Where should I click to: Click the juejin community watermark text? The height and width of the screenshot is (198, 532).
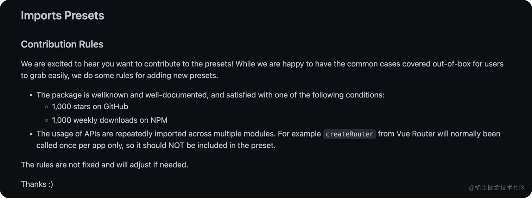[497, 187]
